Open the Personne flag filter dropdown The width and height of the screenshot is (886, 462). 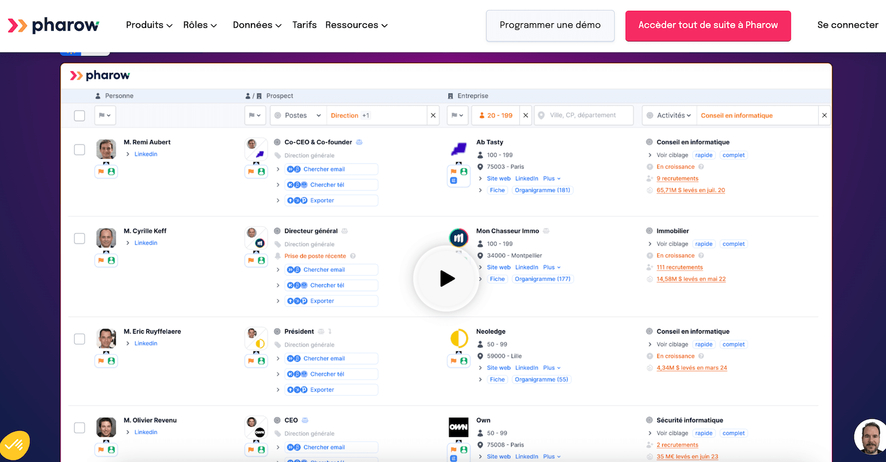coord(105,116)
